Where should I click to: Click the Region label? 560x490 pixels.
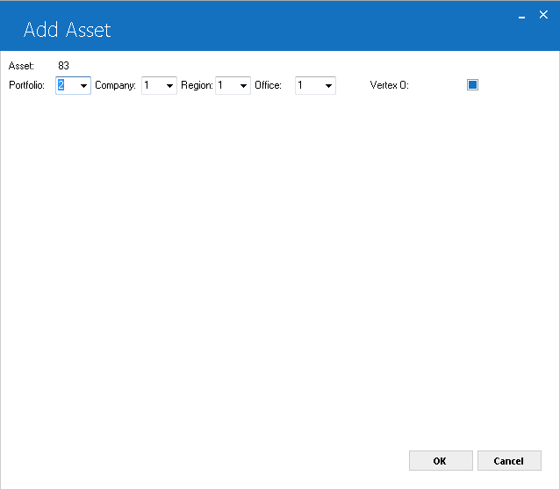pos(197,85)
